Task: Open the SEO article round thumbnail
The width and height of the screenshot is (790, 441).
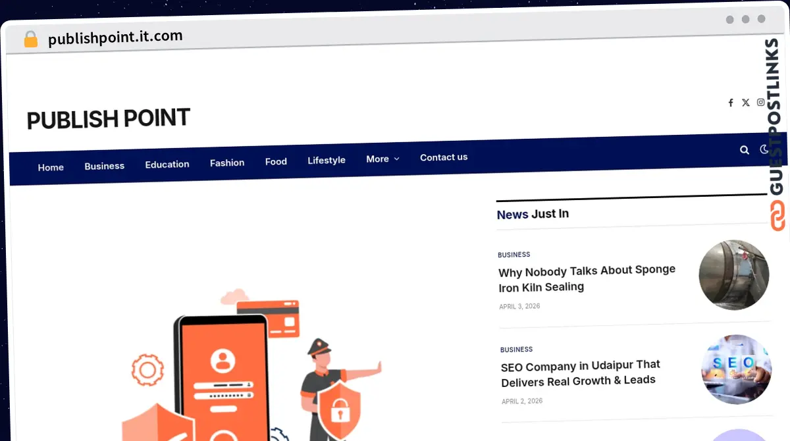Action: pyautogui.click(x=736, y=369)
